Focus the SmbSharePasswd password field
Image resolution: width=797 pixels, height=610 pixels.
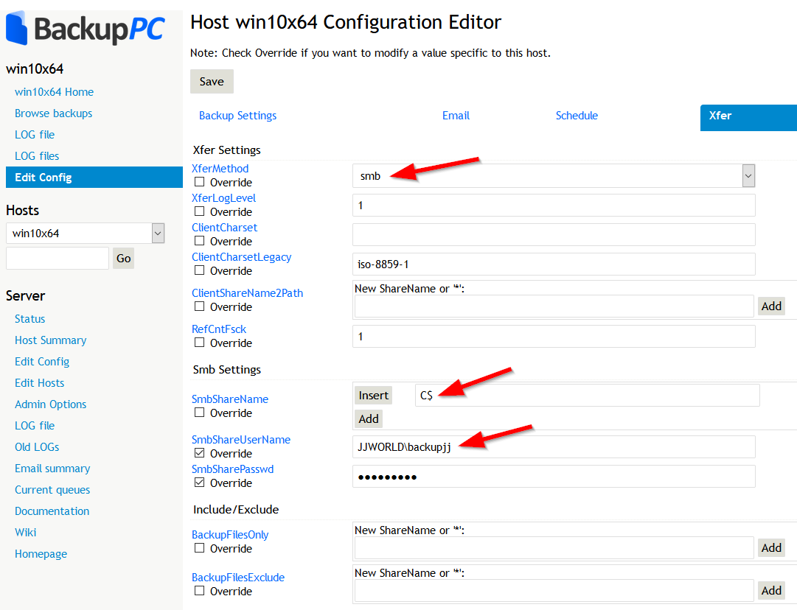[553, 477]
